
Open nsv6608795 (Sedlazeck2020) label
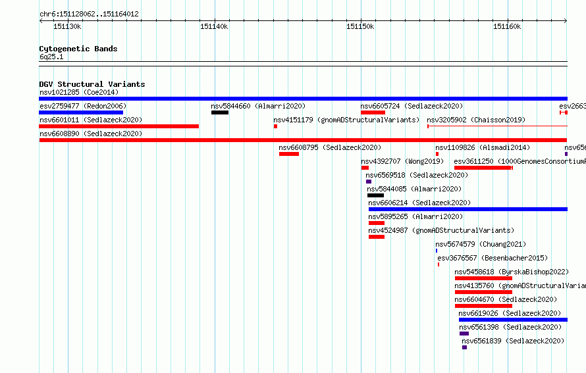tap(330, 147)
